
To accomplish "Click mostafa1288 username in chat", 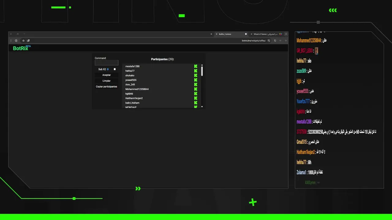I will [304, 122].
